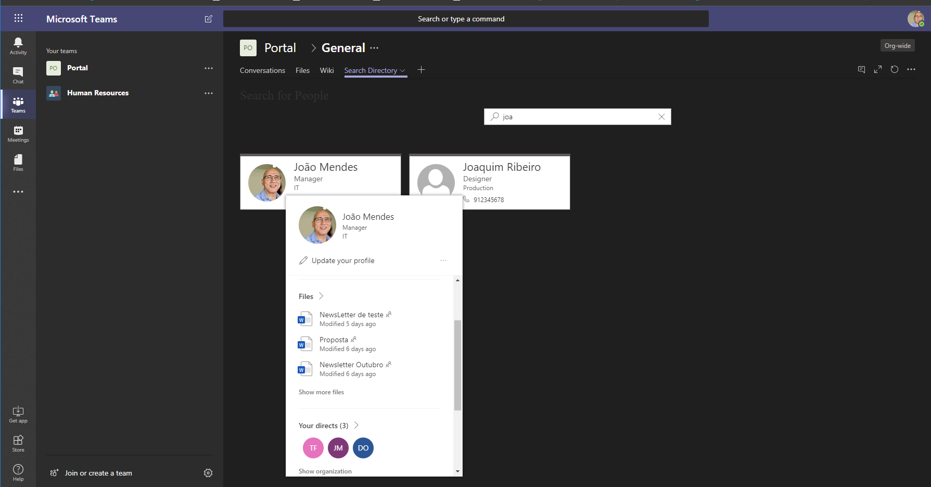Expand the Files section chevron
Image resolution: width=931 pixels, height=487 pixels.
(x=321, y=296)
